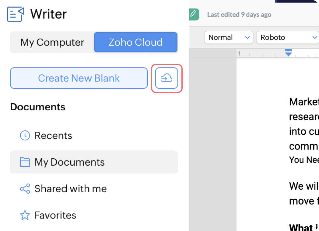Go to Favorites section
Image resolution: width=319 pixels, height=231 pixels.
coord(55,215)
